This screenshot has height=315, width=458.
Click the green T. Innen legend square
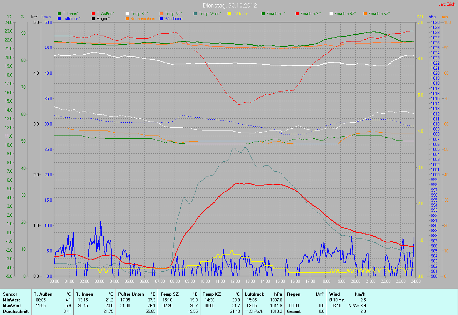pyautogui.click(x=59, y=14)
